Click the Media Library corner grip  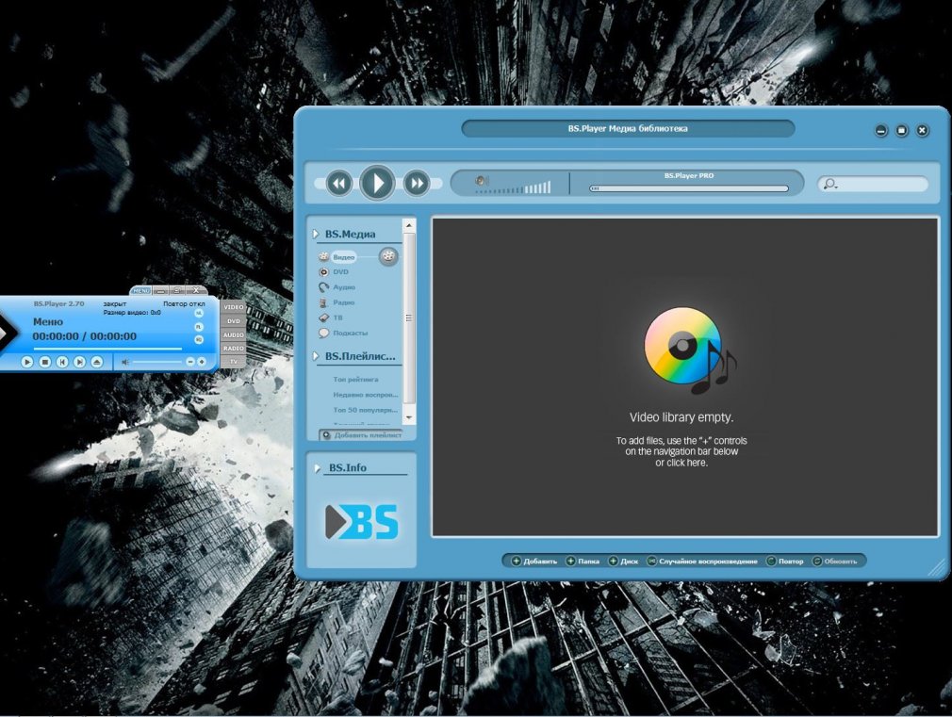938,569
